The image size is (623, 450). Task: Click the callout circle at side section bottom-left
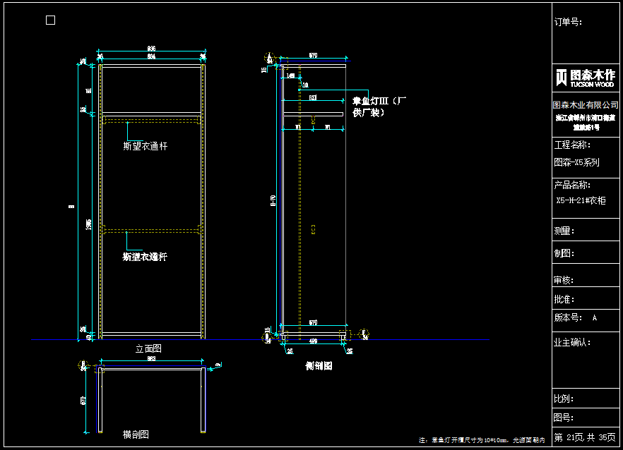268,338
